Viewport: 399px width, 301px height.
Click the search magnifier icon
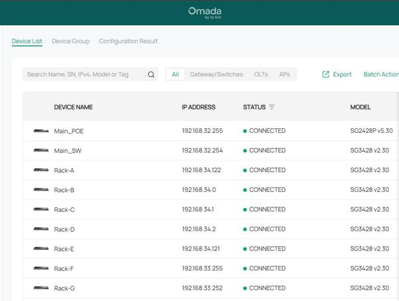point(151,74)
